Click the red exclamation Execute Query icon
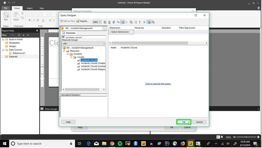The height and width of the screenshot is (148, 262). tap(140, 22)
